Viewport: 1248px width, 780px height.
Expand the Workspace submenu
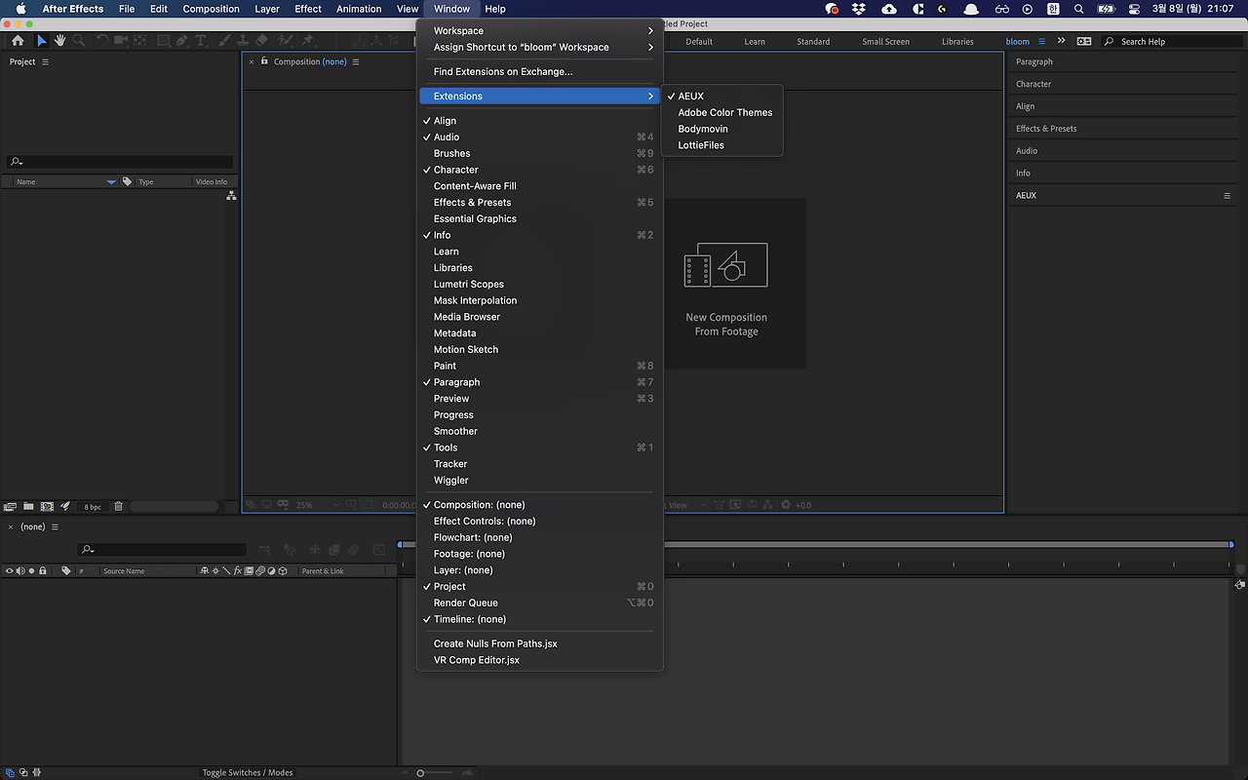click(540, 31)
